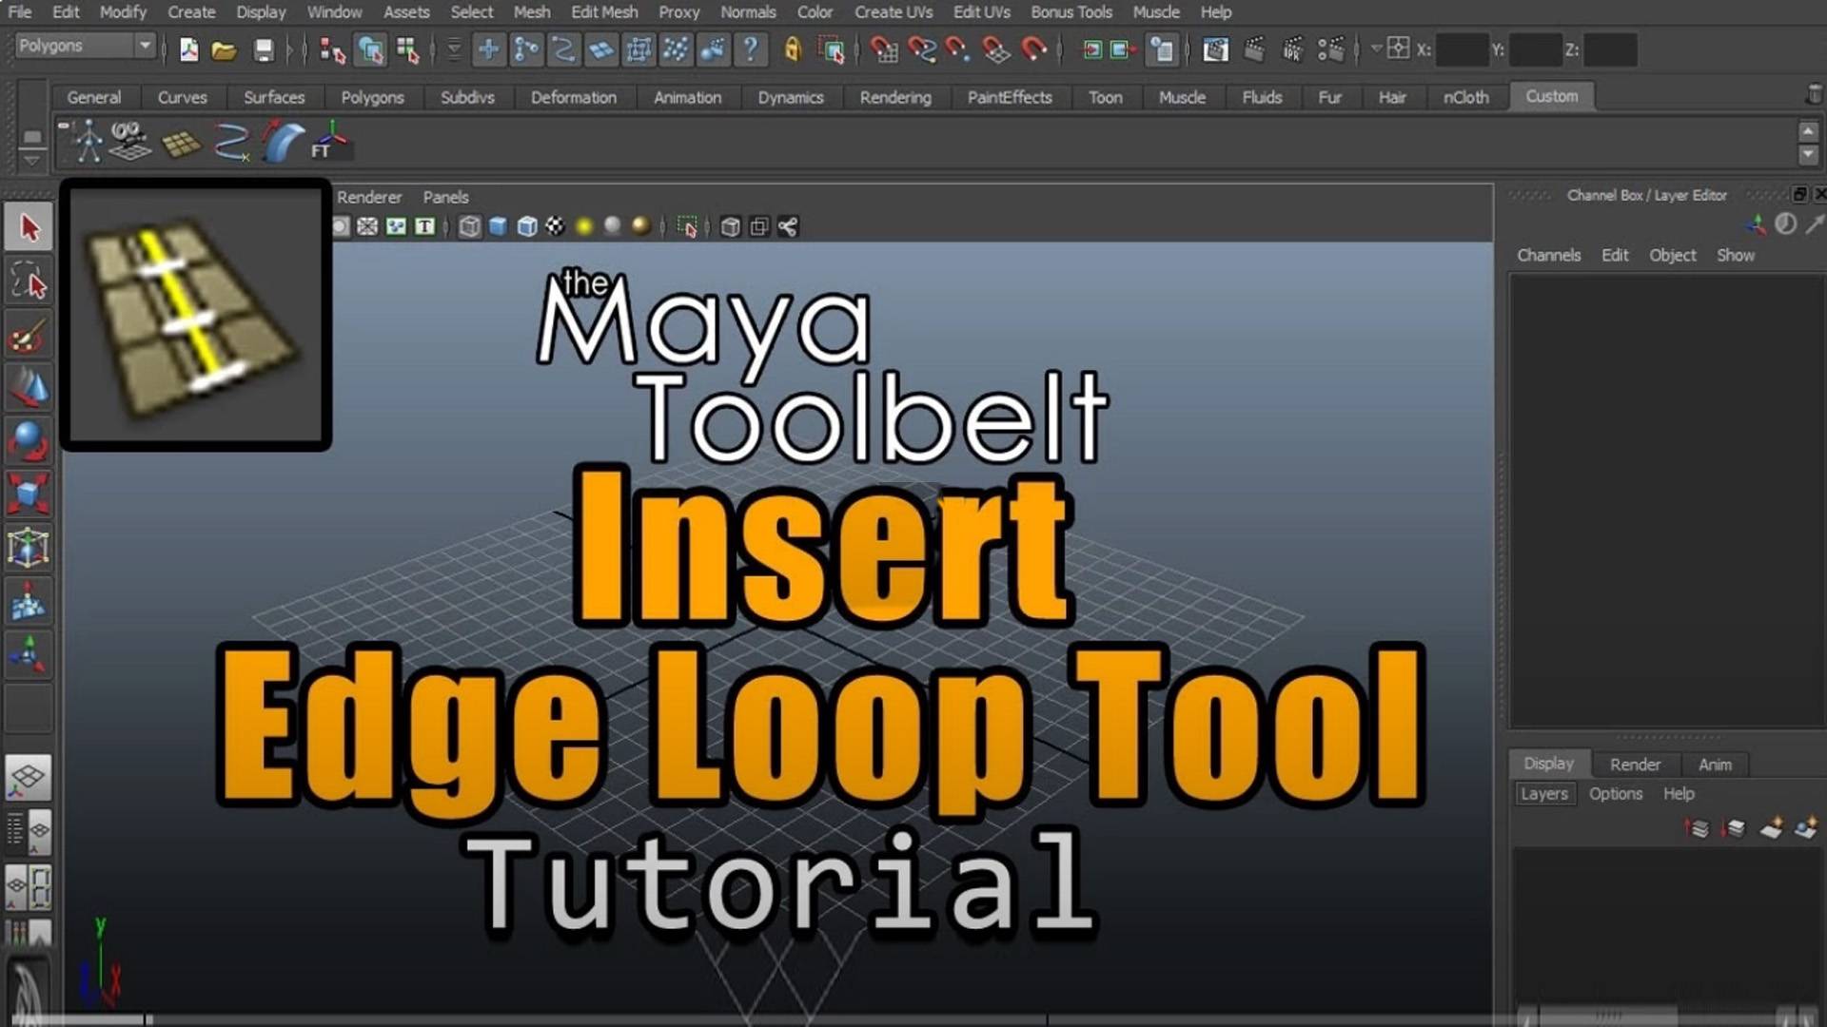Click the FT axis shelf icon
Viewport: 1827px width, 1027px height.
point(330,142)
